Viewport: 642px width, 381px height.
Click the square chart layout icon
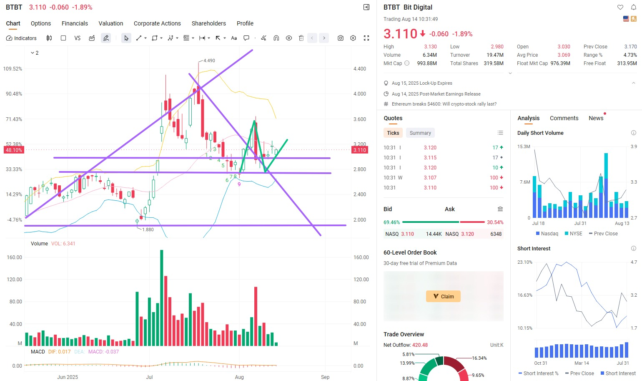[63, 38]
